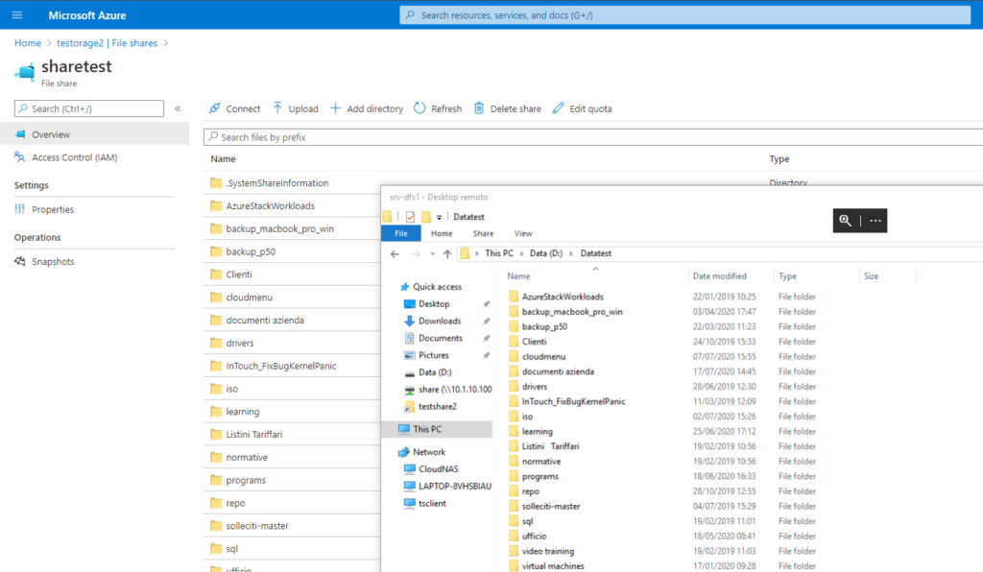Select 'LAPTOP-8VHSBIAU' under Network
Screen dimensions: 983x572
(x=454, y=487)
